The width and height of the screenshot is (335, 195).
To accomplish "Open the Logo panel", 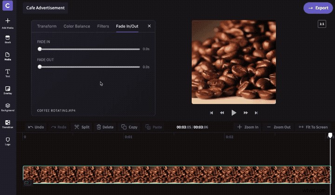I will click(x=8, y=141).
